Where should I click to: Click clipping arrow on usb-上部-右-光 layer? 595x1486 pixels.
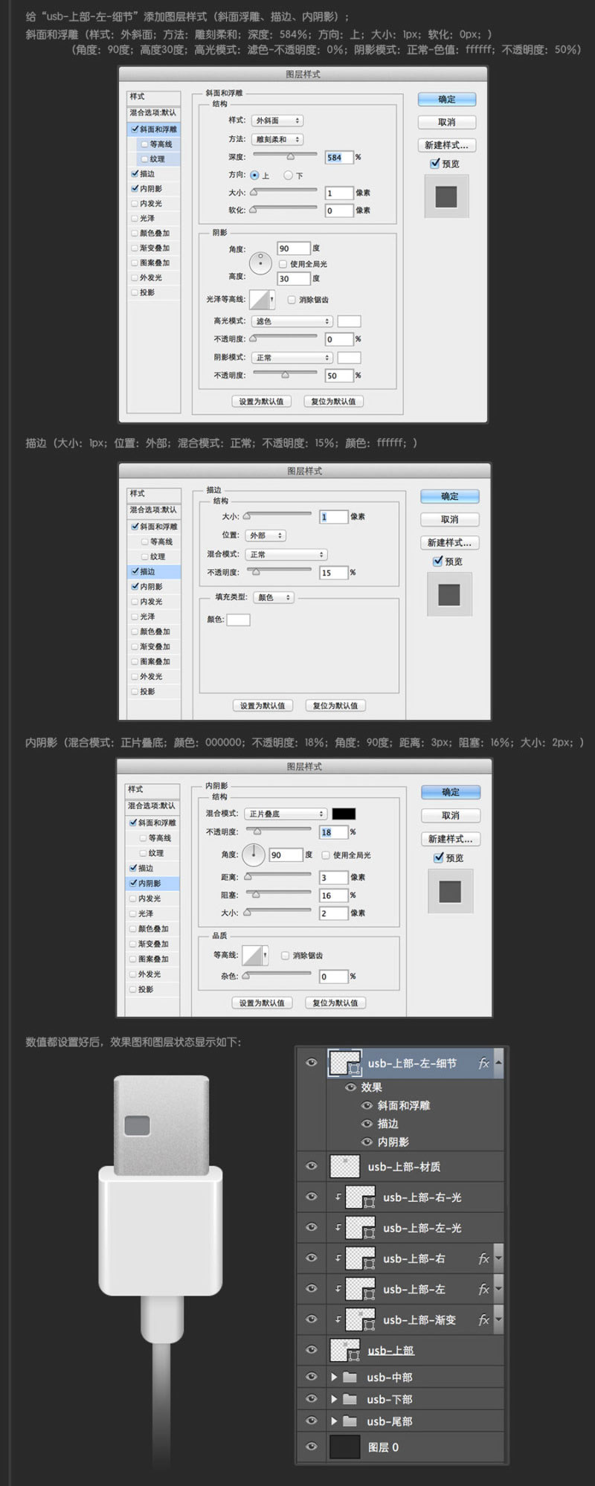(x=338, y=1197)
